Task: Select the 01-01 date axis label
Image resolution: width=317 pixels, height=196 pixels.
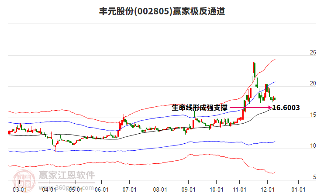Action: pyautogui.click(x=298, y=190)
